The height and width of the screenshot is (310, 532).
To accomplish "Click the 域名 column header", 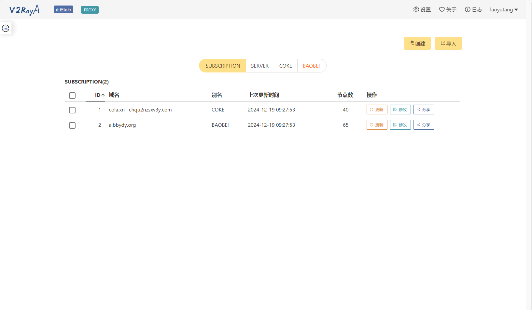I will pos(114,95).
